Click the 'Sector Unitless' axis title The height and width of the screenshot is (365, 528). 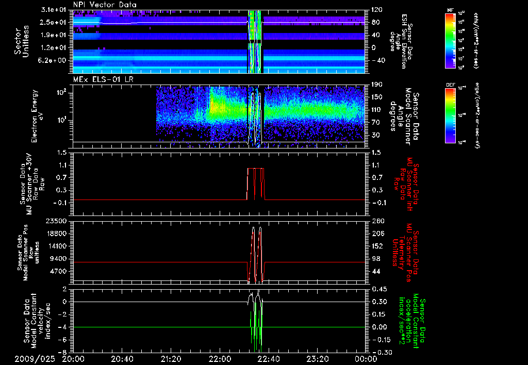click(x=22, y=41)
